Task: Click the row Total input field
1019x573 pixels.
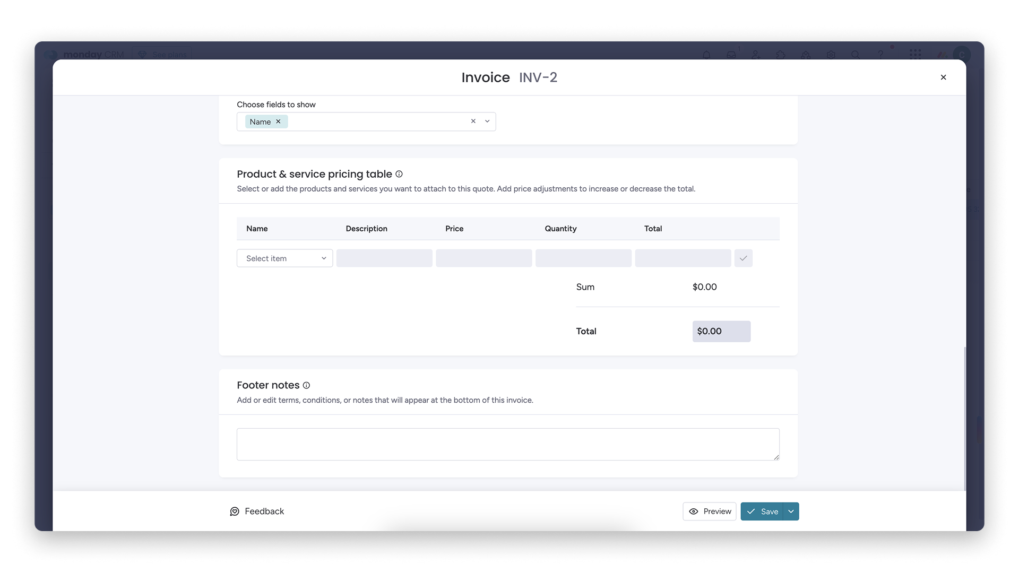Action: click(683, 258)
